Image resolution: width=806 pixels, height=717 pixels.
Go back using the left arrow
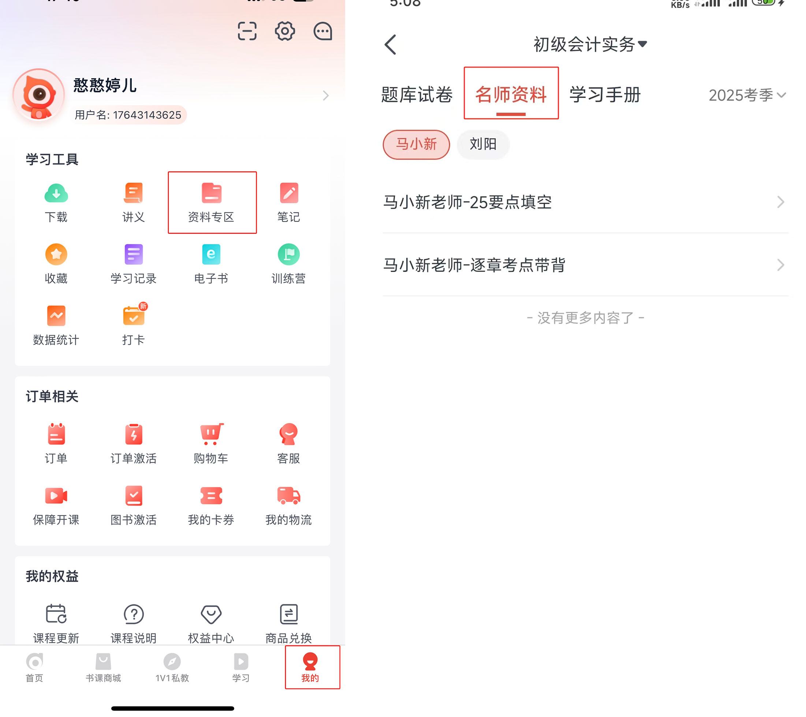[x=391, y=44]
